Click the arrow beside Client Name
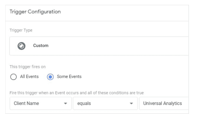 point(66,104)
